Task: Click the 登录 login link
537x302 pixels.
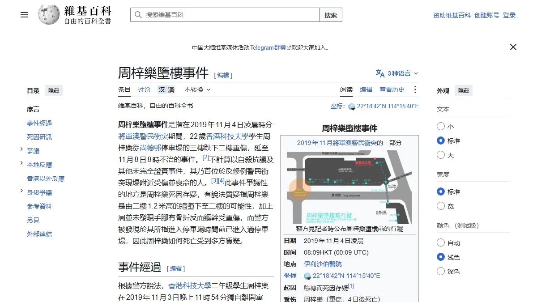Action: pos(509,15)
